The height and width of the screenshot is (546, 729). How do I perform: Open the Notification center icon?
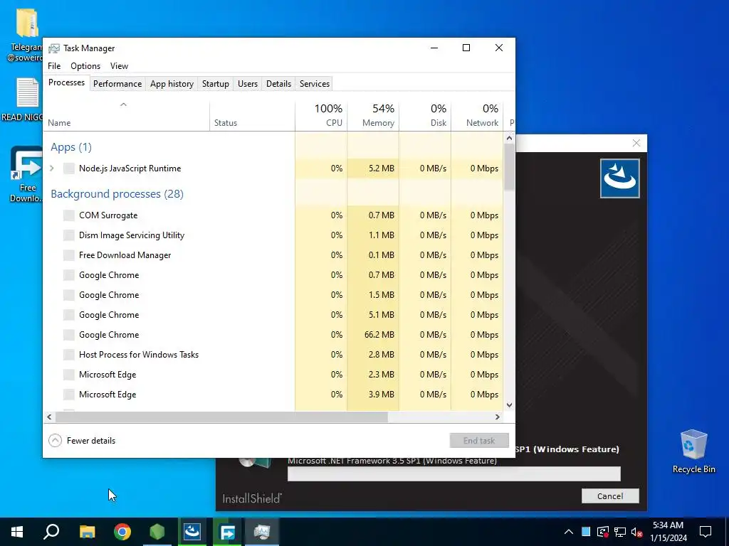pyautogui.click(x=706, y=532)
